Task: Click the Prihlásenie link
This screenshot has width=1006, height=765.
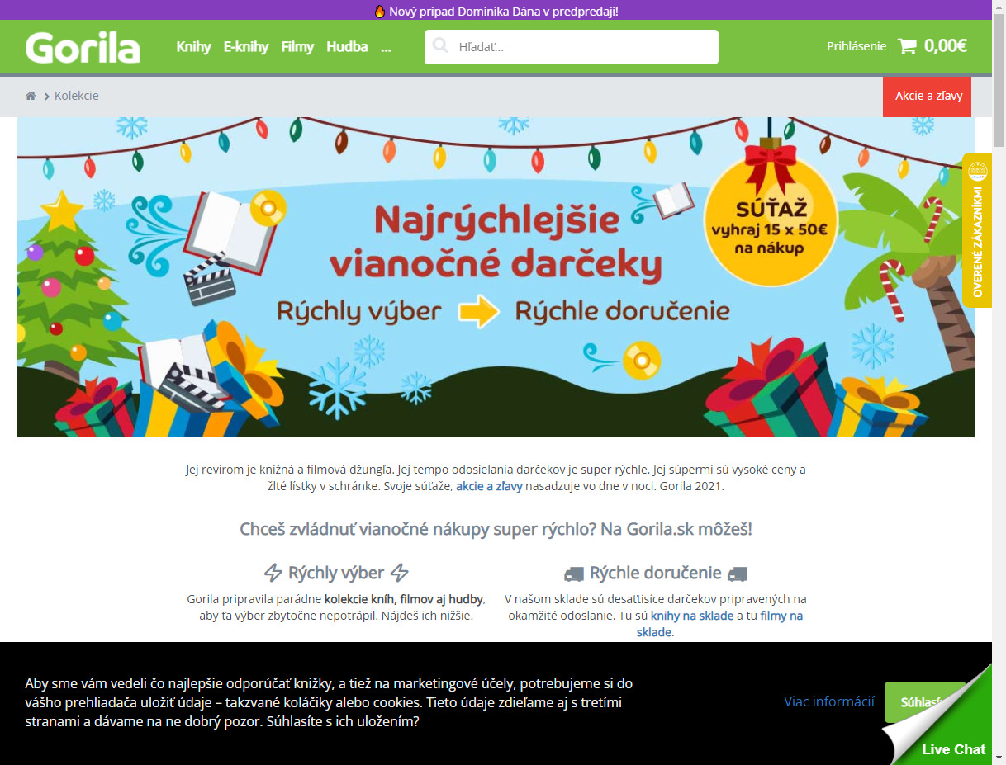Action: [x=857, y=46]
